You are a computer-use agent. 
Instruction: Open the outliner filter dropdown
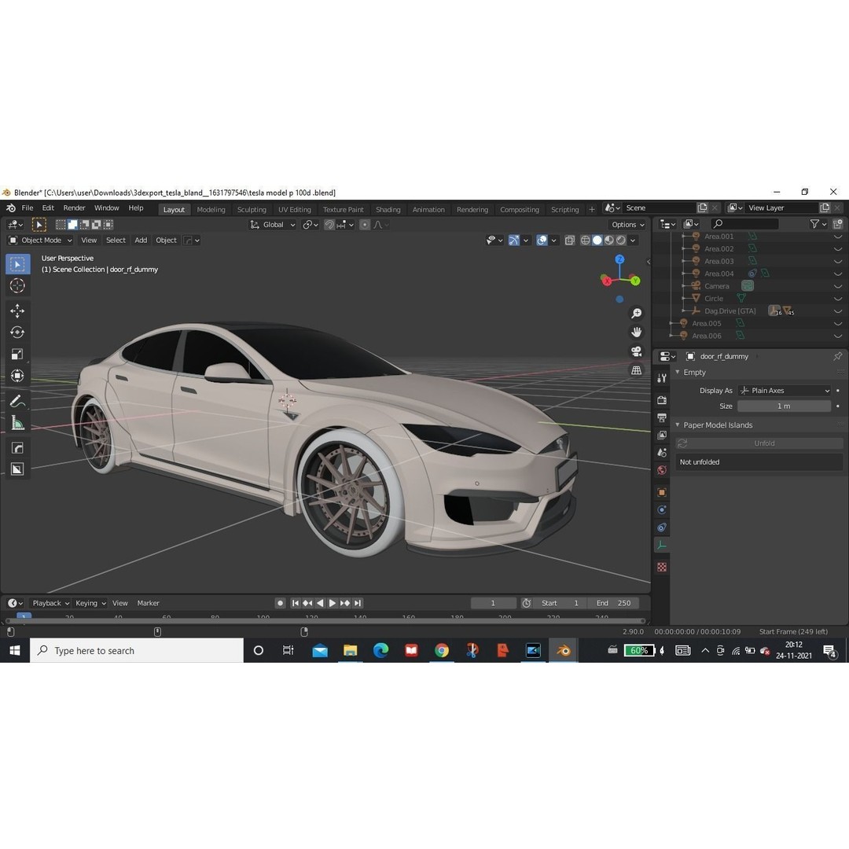[818, 223]
